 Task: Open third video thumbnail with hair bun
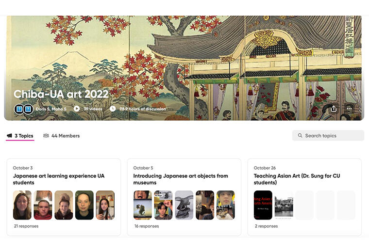click(x=64, y=205)
